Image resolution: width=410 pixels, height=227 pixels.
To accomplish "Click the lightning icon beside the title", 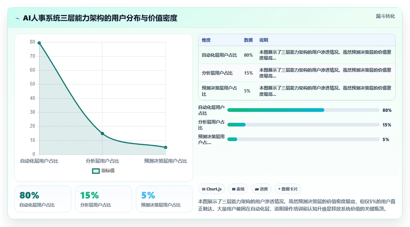I will point(18,18).
